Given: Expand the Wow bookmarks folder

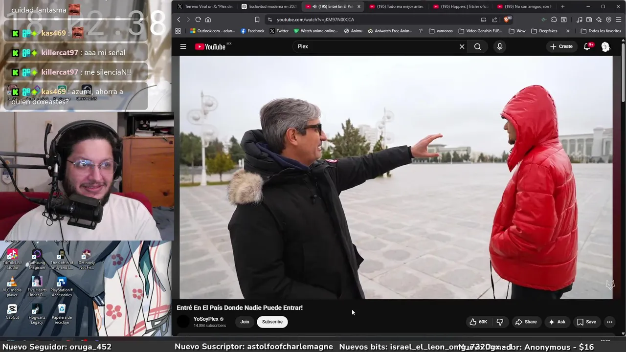Looking at the screenshot, I should click(517, 31).
